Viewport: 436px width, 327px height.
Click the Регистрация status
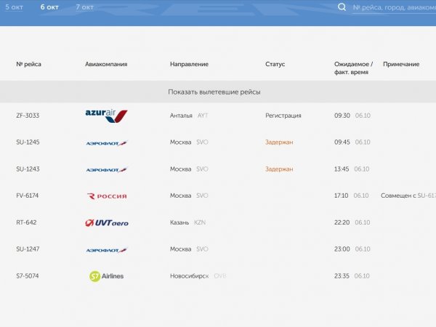click(283, 116)
